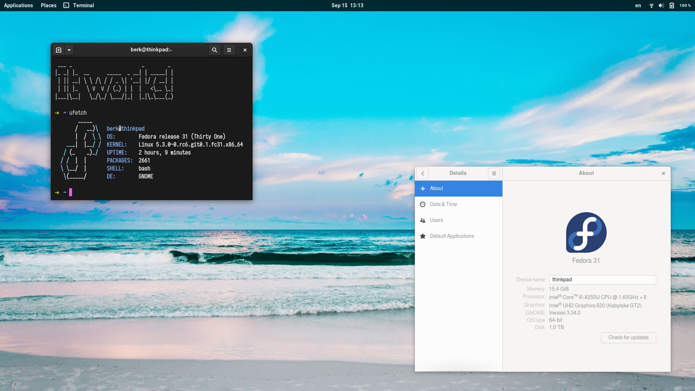Click the Default Applications star icon
The image size is (695, 391).
pyautogui.click(x=423, y=236)
